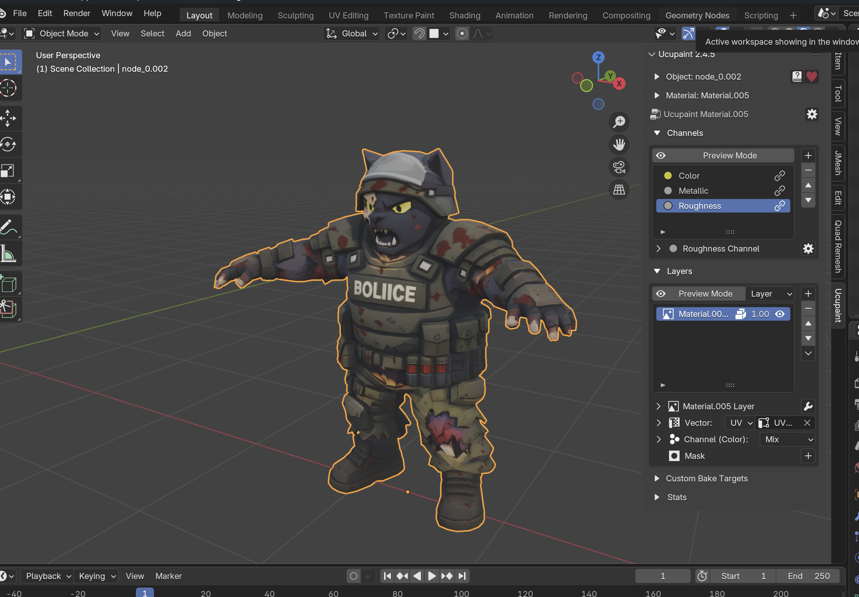Open Material.005 Layer wrench settings

(x=808, y=406)
